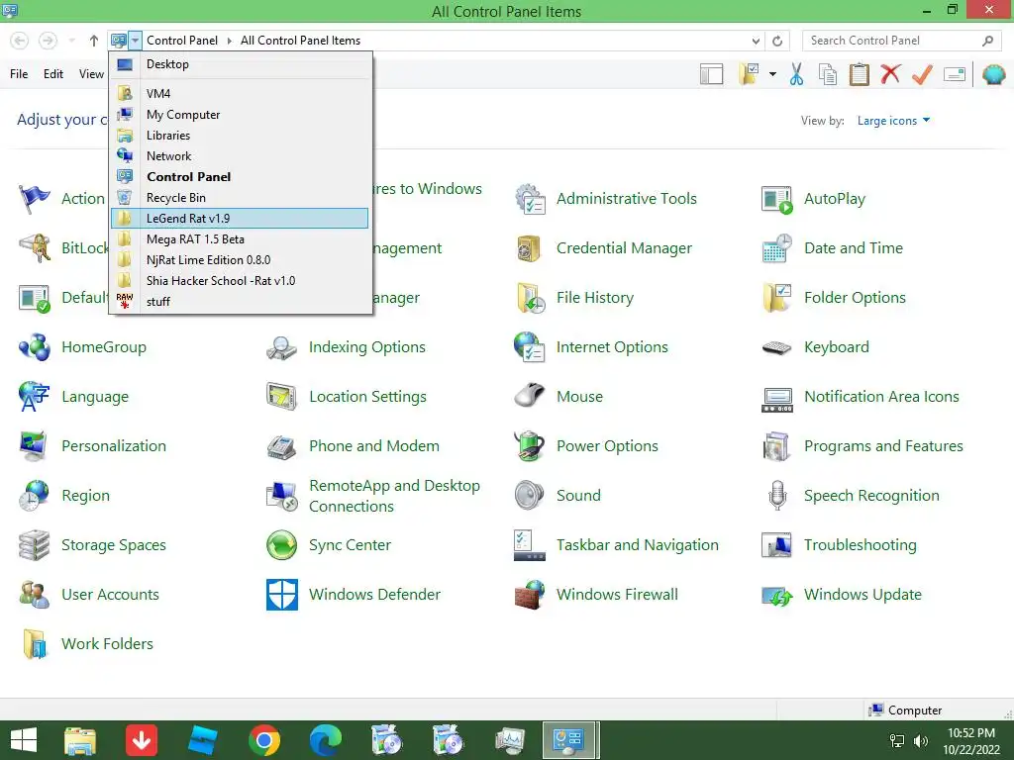Select Libraries in the dropdown list
The image size is (1014, 760).
tap(240, 135)
